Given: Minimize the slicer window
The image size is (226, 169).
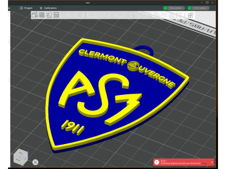Looking at the screenshot, I should point(202,2).
